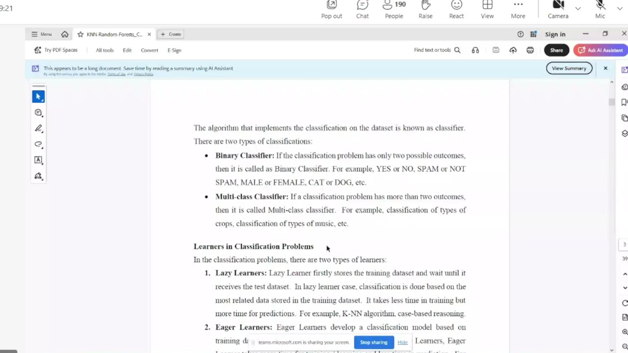Pop out the Teams meeting window

(x=332, y=10)
